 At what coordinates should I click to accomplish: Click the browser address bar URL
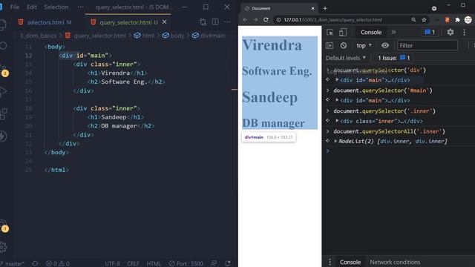coord(332,20)
